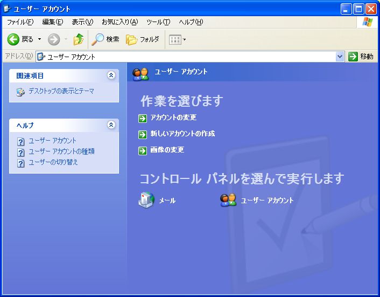Collapse the 関連項目 panel chevron
This screenshot has height=297, width=380.
point(111,75)
